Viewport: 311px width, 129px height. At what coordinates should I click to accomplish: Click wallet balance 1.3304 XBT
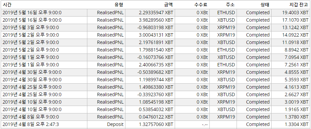[x=296, y=125]
